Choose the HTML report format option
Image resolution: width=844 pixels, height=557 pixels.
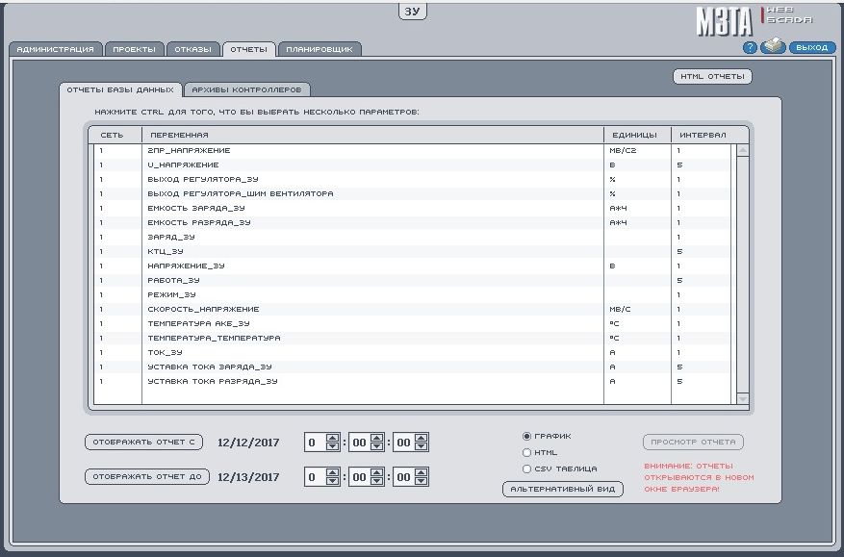[526, 452]
